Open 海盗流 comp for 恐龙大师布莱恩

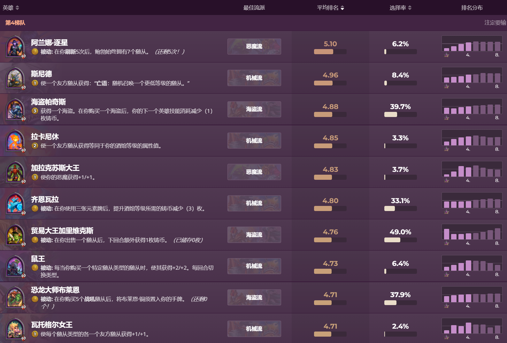(254, 297)
